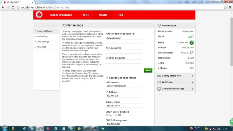The width and height of the screenshot is (233, 131).
Task: Open Windows Explorer folder in taskbar
Action: [32, 128]
